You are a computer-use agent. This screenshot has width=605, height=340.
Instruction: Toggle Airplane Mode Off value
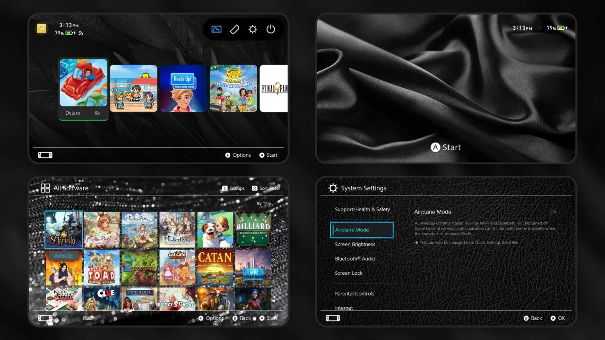[x=553, y=212]
